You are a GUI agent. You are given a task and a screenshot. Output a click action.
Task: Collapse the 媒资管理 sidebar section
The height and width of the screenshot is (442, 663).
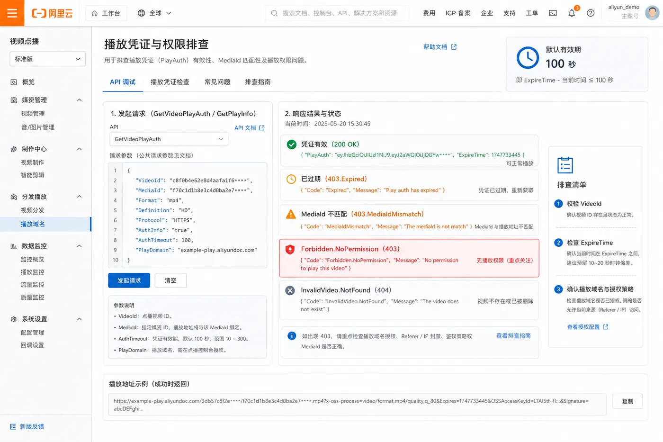80,100
